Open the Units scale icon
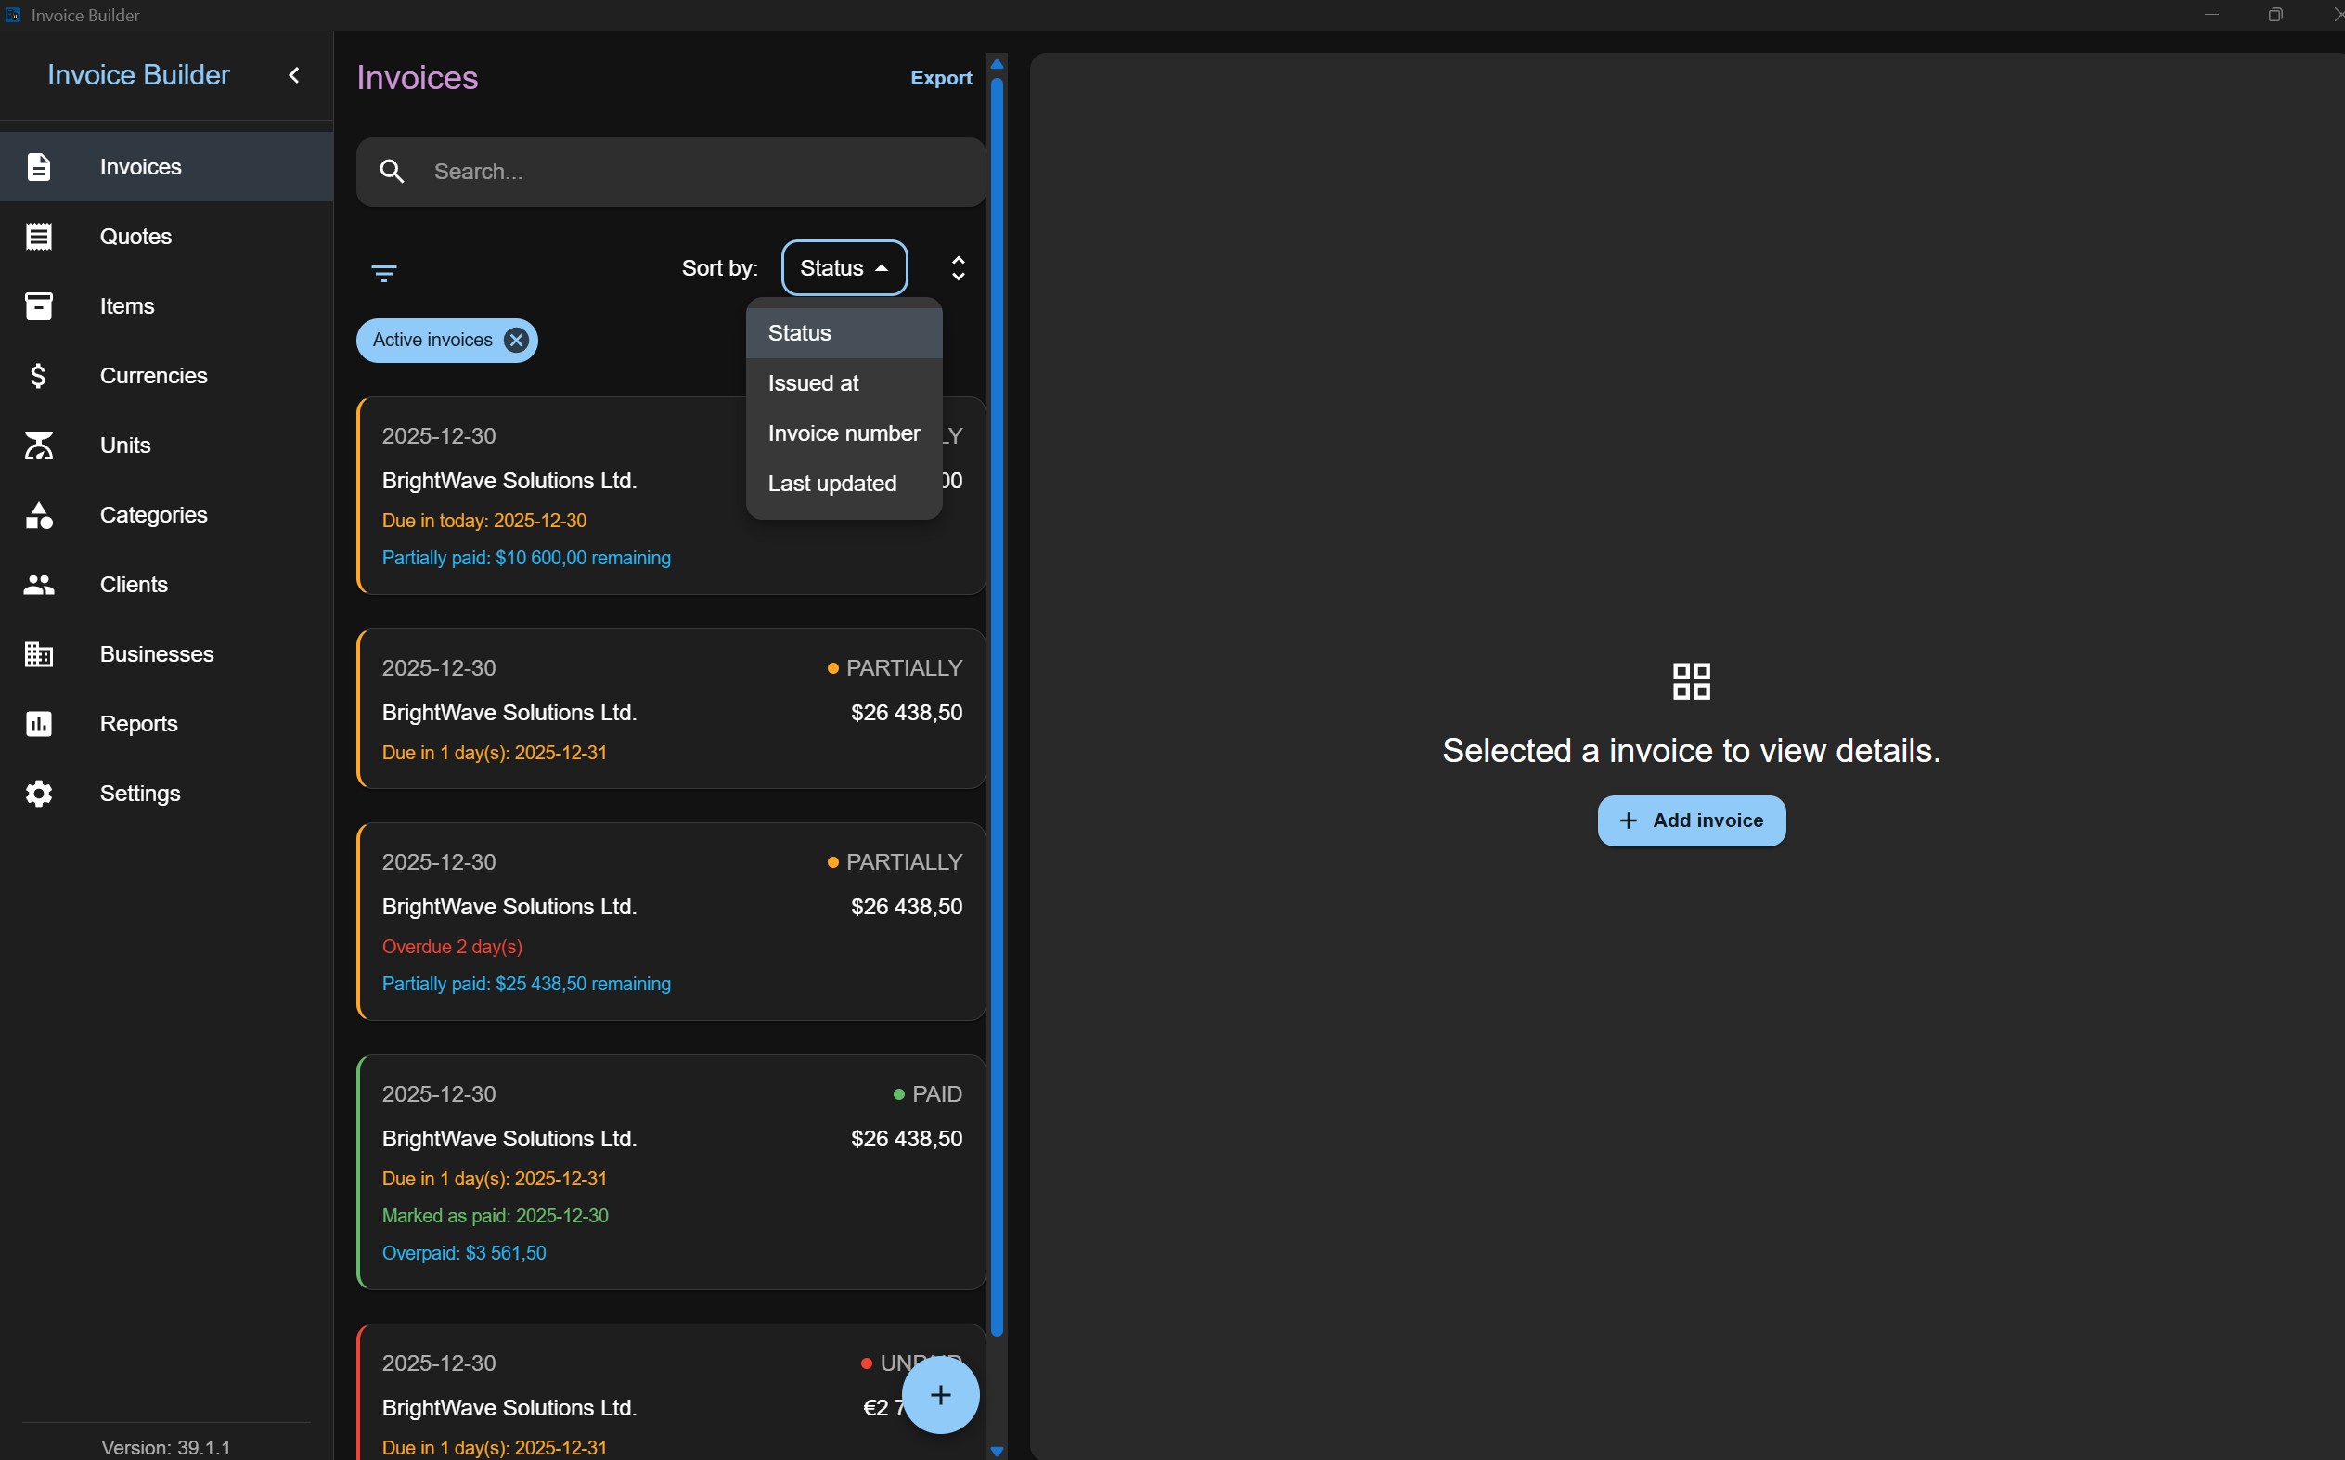The image size is (2345, 1460). pyautogui.click(x=39, y=446)
